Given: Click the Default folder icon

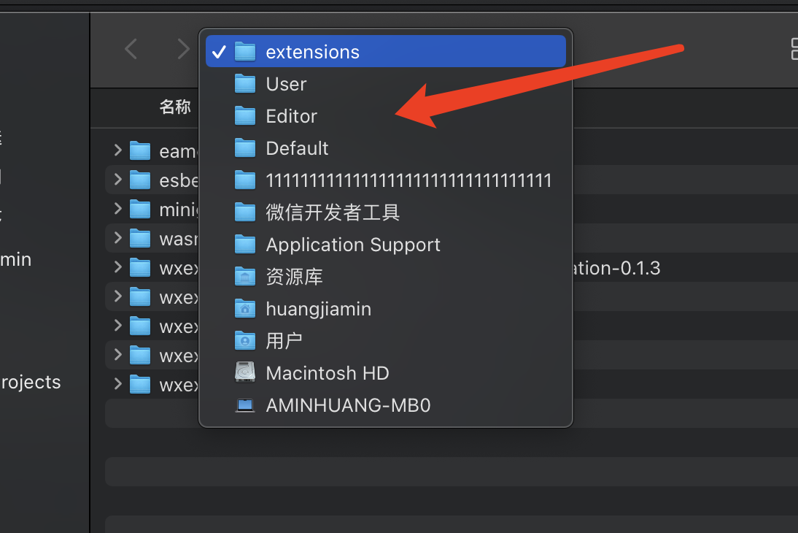Looking at the screenshot, I should (x=245, y=148).
